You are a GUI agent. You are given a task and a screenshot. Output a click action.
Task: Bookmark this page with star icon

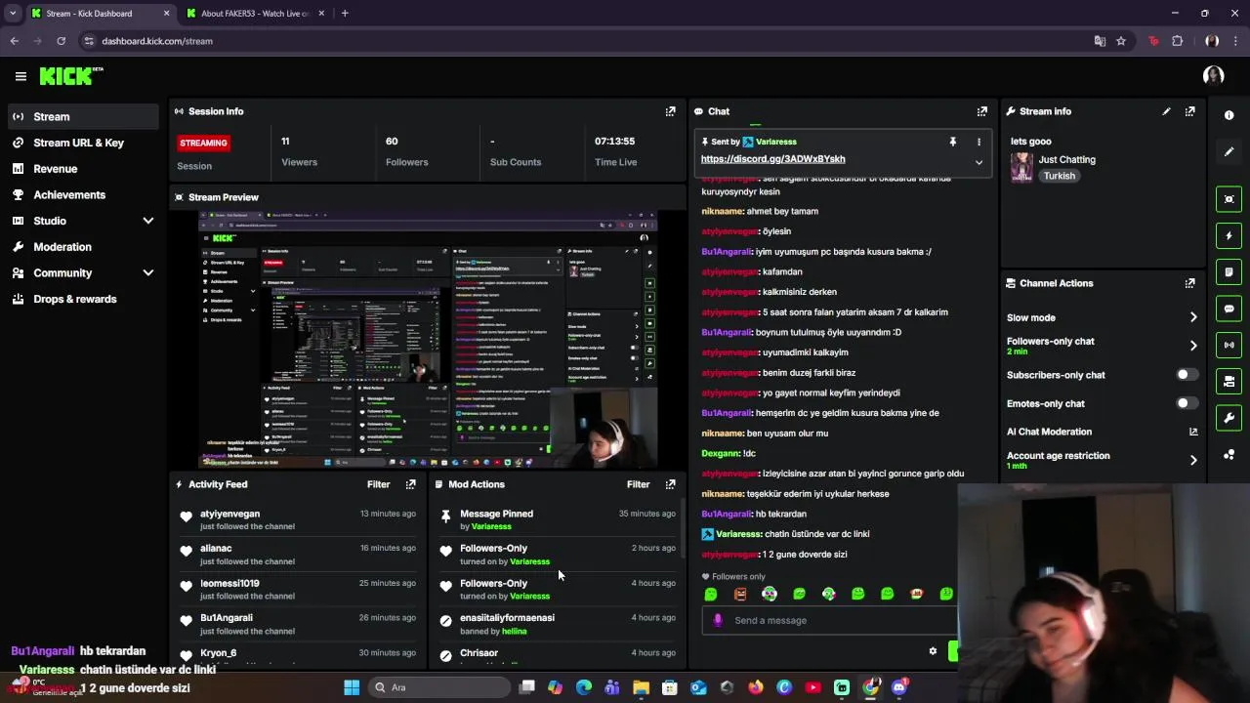tap(1121, 41)
